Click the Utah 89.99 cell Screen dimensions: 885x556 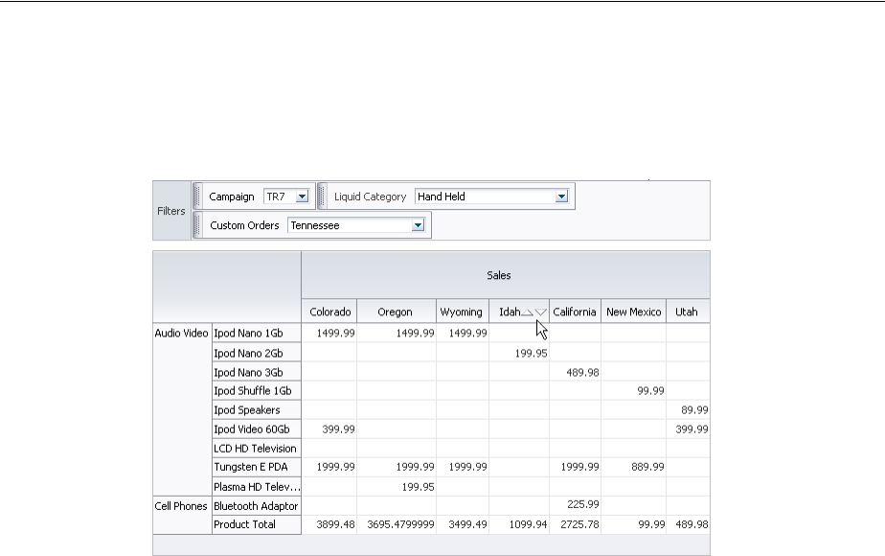pos(689,410)
